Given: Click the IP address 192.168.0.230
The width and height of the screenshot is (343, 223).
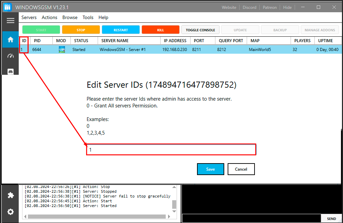Looking at the screenshot, I should 175,50.
